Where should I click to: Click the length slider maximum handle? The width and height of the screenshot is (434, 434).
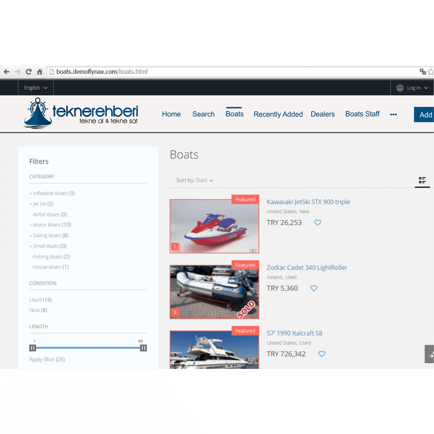click(143, 348)
